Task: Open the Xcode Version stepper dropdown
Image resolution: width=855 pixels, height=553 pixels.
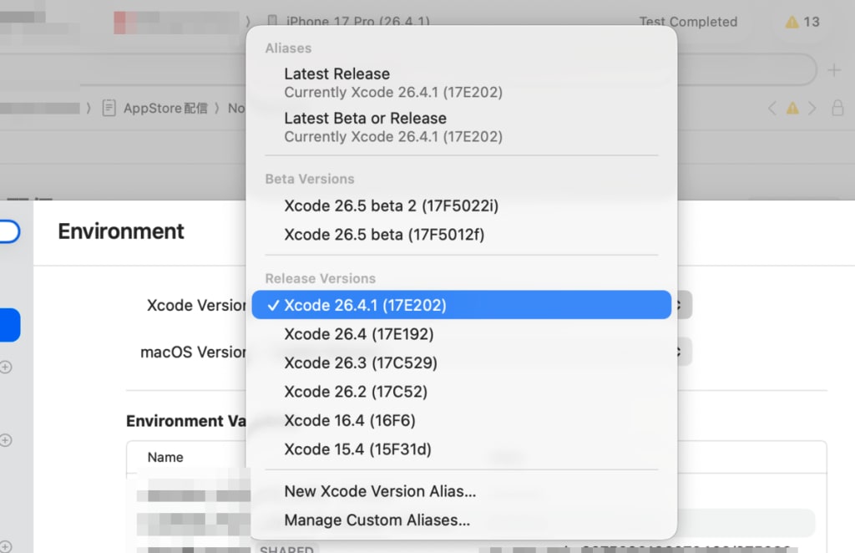Action: point(678,305)
